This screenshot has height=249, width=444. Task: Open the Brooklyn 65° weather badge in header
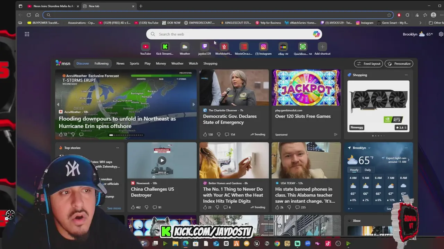tap(418, 34)
